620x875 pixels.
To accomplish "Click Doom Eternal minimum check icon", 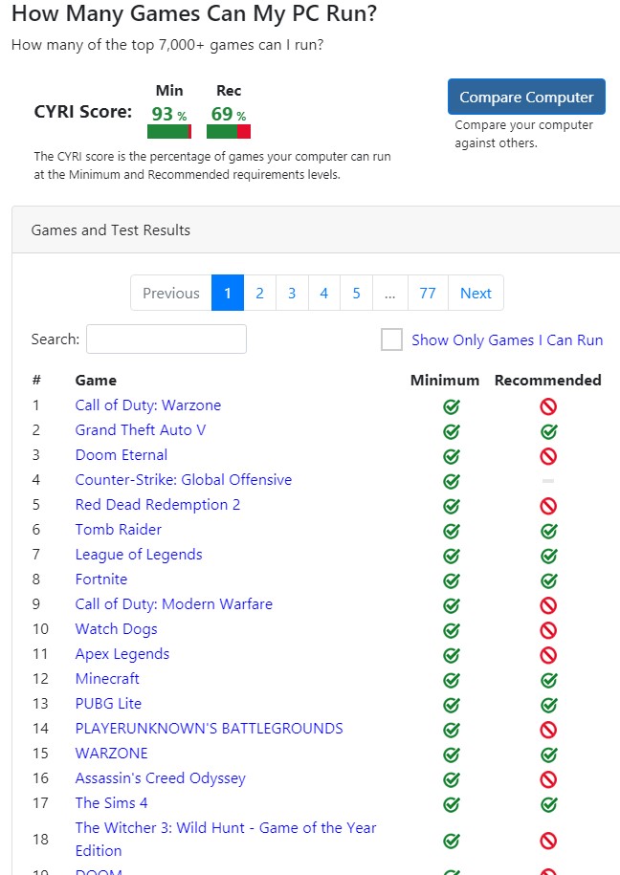I will 452,456.
